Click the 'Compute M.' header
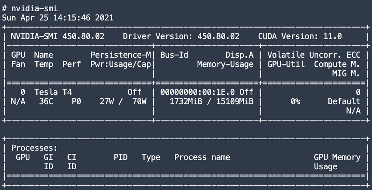The width and height of the screenshot is (372, 190). tap(337, 64)
